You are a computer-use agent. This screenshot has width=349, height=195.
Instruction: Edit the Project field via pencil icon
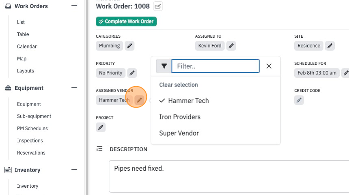101,127
